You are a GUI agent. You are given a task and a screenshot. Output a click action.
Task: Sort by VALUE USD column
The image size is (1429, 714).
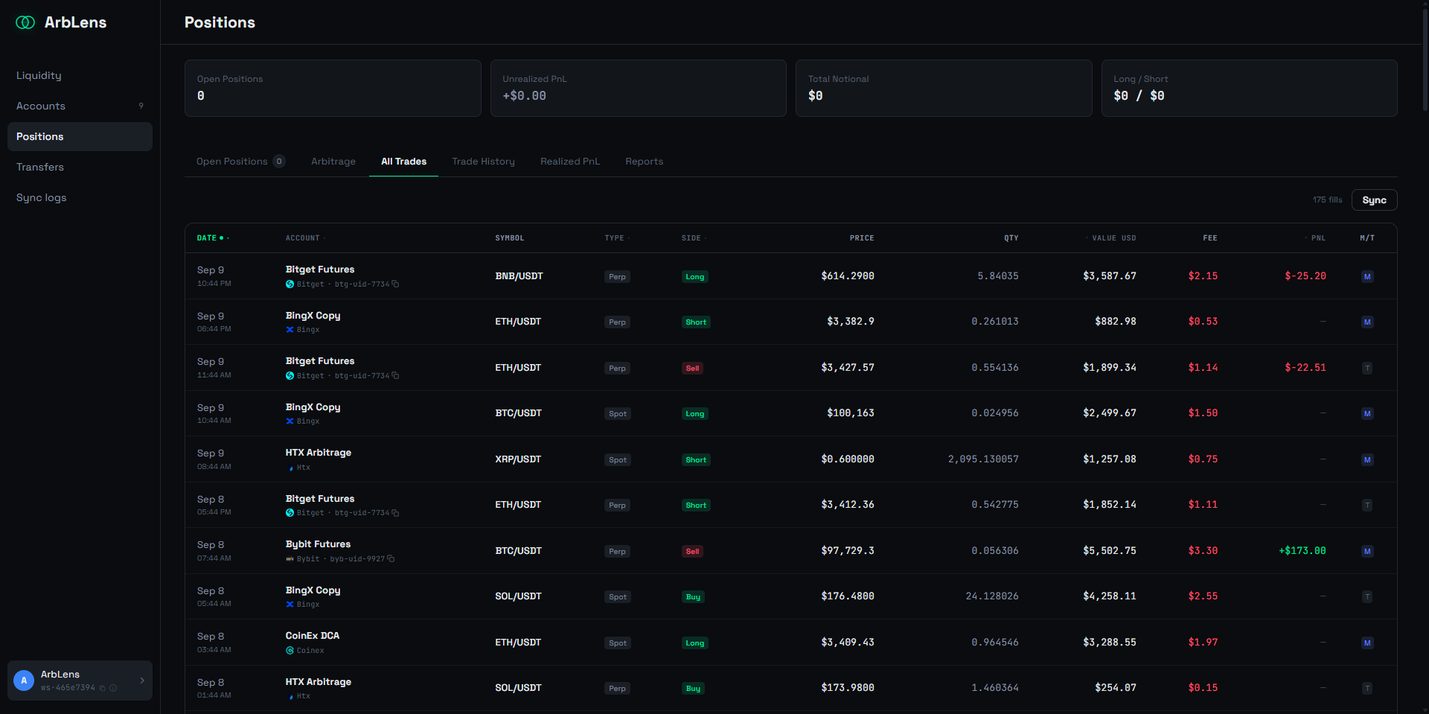1111,238
